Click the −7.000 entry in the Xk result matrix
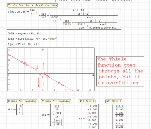 (x=93, y=124)
